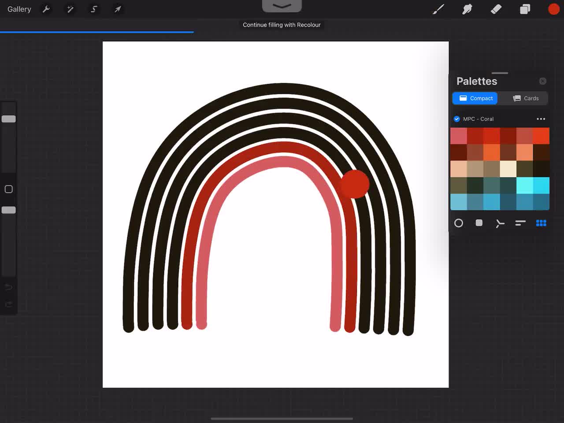Switch palettes to Cards view
This screenshot has width=564, height=423.
pos(526,98)
